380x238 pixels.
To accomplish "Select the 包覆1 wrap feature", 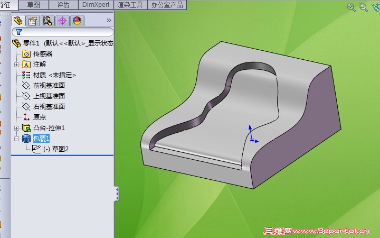I will (41, 139).
